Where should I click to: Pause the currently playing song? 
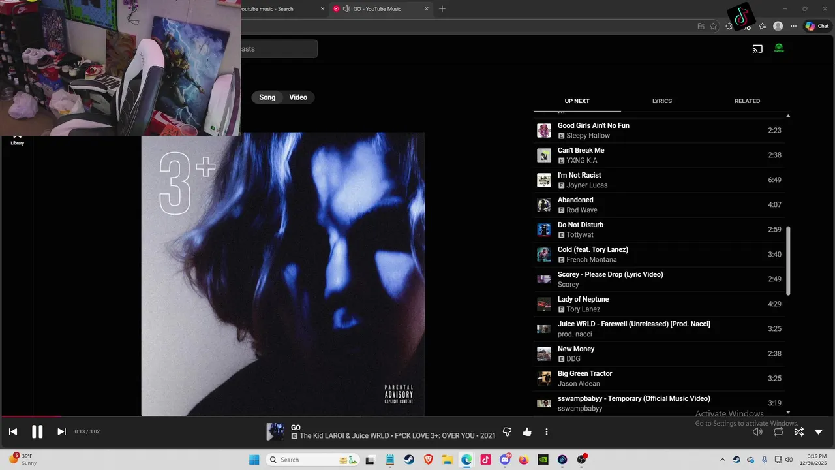[x=37, y=431]
